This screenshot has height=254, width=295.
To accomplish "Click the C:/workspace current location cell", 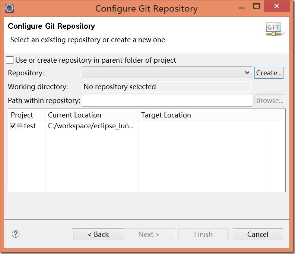I will click(91, 126).
